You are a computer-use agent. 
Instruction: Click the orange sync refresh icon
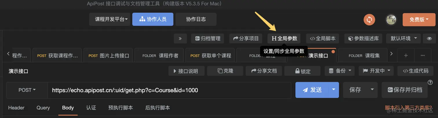[x=369, y=20]
